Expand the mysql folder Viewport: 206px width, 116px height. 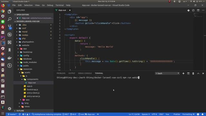tap(24, 32)
